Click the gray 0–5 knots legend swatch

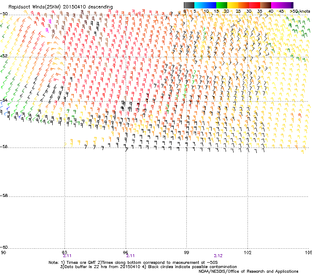189,5
